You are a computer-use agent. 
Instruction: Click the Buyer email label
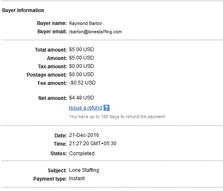coord(52,32)
